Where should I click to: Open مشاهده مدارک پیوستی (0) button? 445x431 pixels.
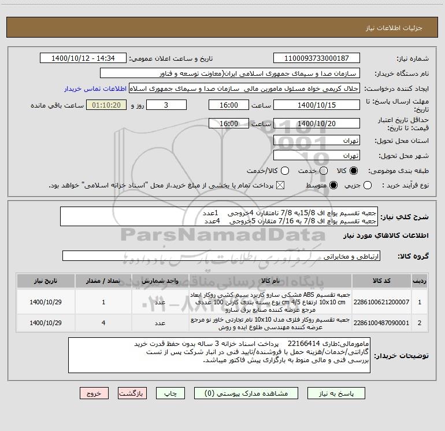(246, 393)
